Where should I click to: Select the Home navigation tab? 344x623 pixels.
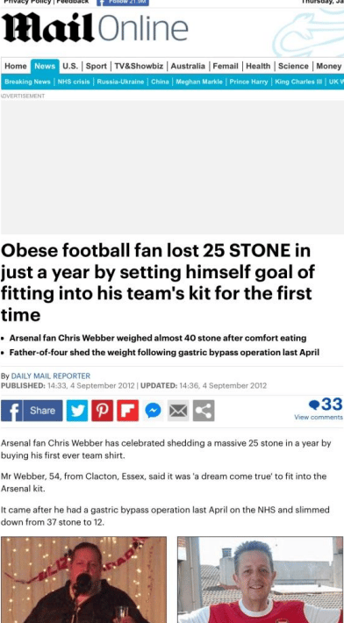tap(16, 67)
